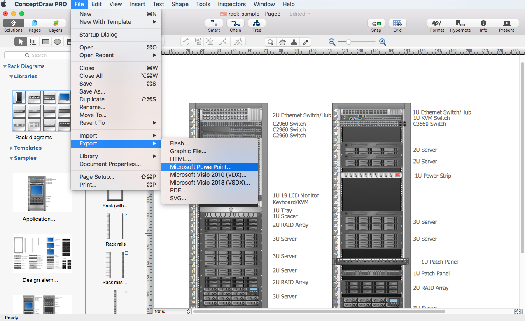Check the first Rack rails checkbox
This screenshot has height=321, width=525.
(x=126, y=214)
